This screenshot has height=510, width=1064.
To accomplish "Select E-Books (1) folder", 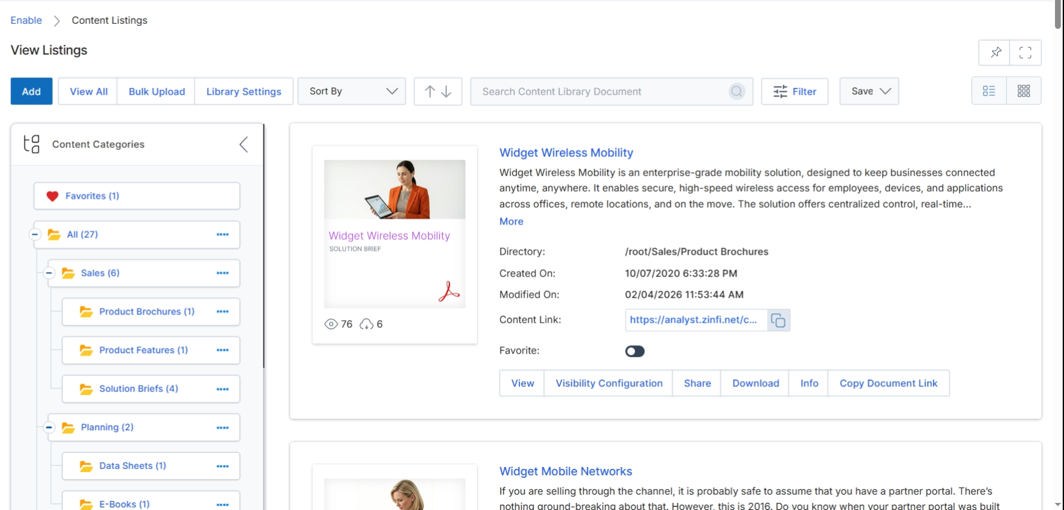I will tap(124, 505).
